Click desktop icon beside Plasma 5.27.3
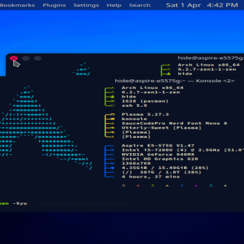 click(112, 115)
